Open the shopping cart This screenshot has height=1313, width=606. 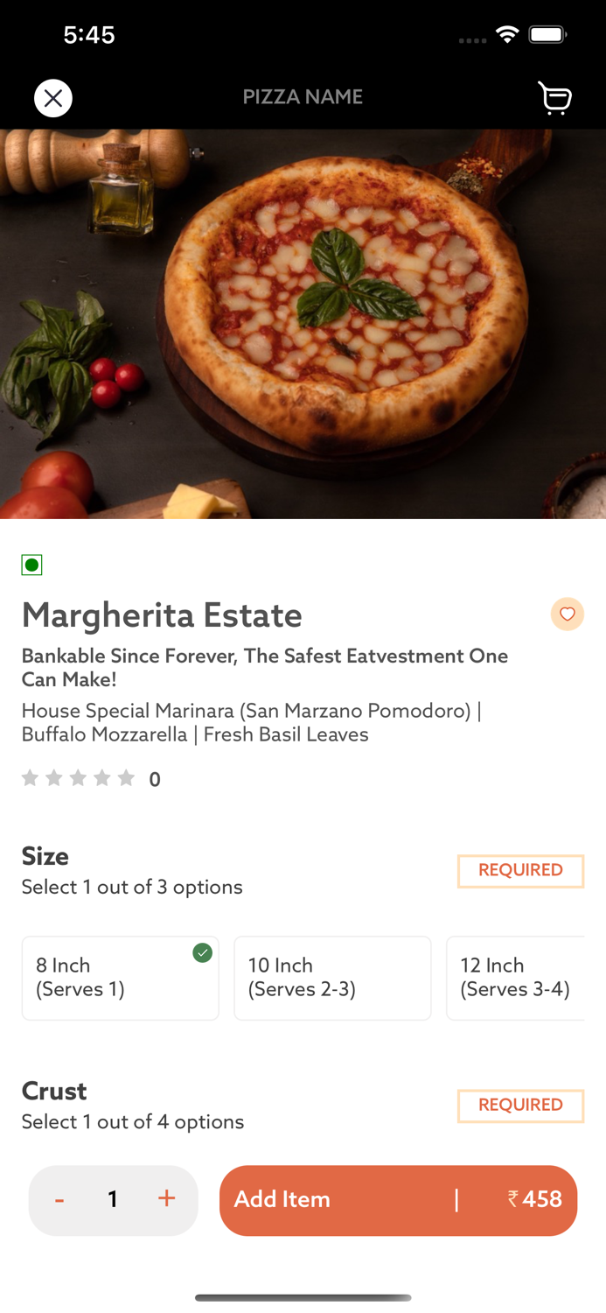point(554,98)
